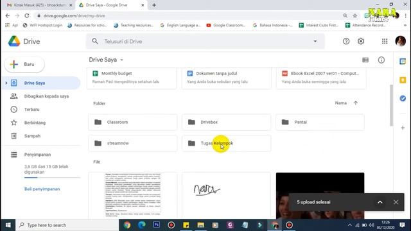Open a new browser tab
Viewport: 411px width, 231px height.
coord(154,5)
